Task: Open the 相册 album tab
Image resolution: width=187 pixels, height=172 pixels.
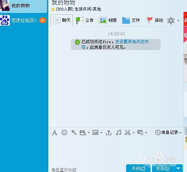Action: coord(108,20)
